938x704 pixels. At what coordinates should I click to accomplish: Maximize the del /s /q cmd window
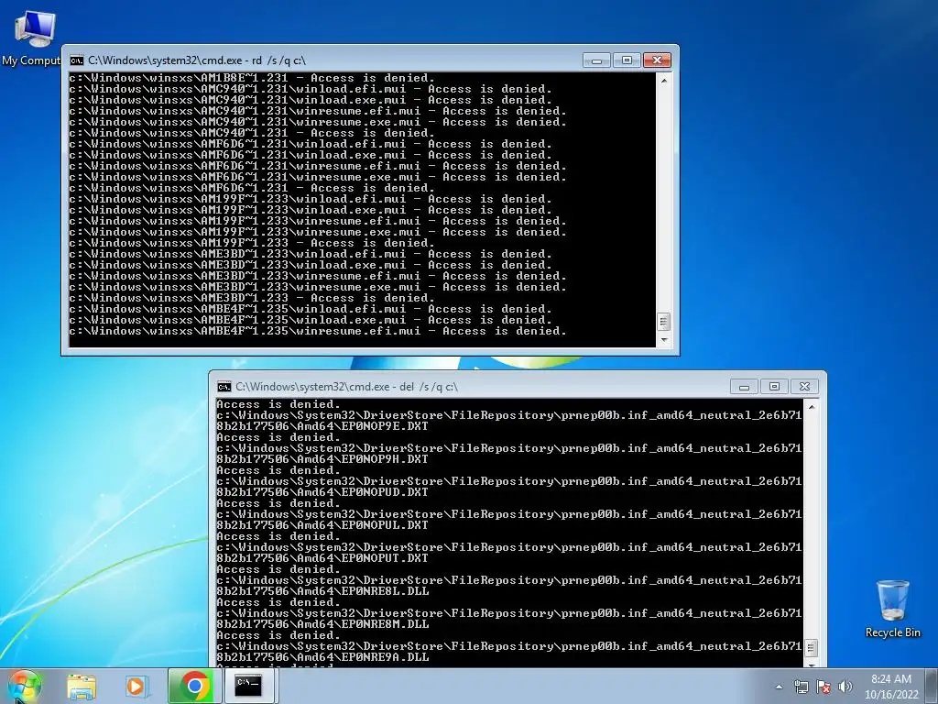click(774, 387)
